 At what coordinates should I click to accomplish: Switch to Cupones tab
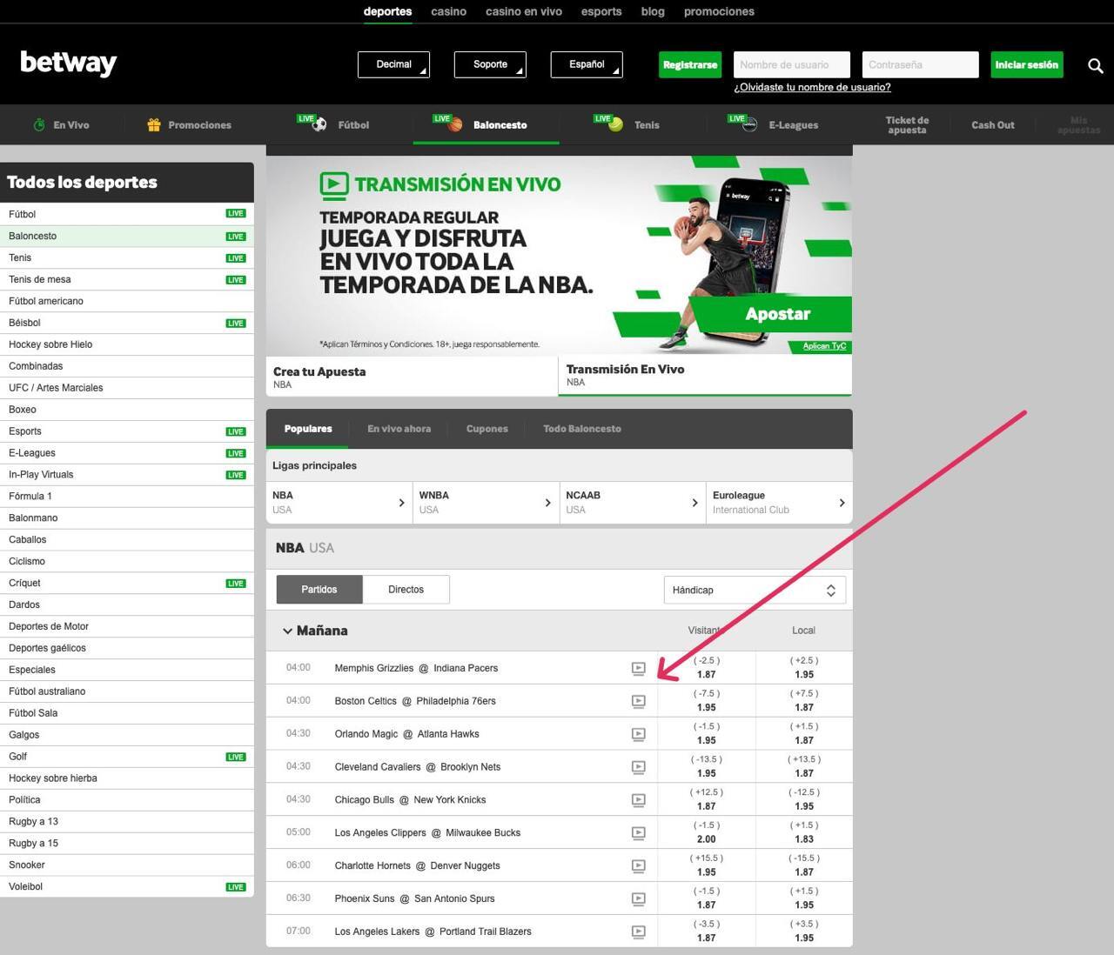tap(487, 429)
